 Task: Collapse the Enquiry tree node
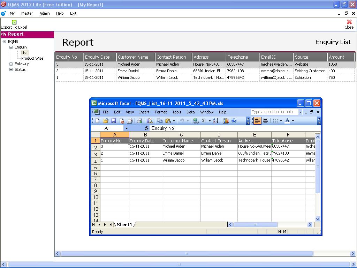(11, 47)
